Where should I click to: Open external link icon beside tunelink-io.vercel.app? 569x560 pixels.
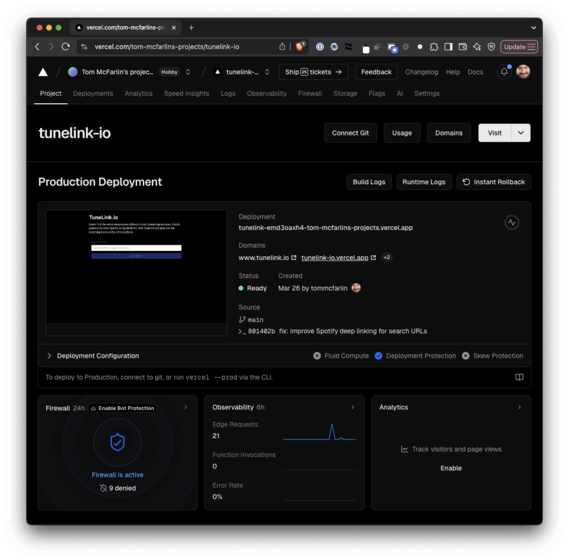coord(373,258)
